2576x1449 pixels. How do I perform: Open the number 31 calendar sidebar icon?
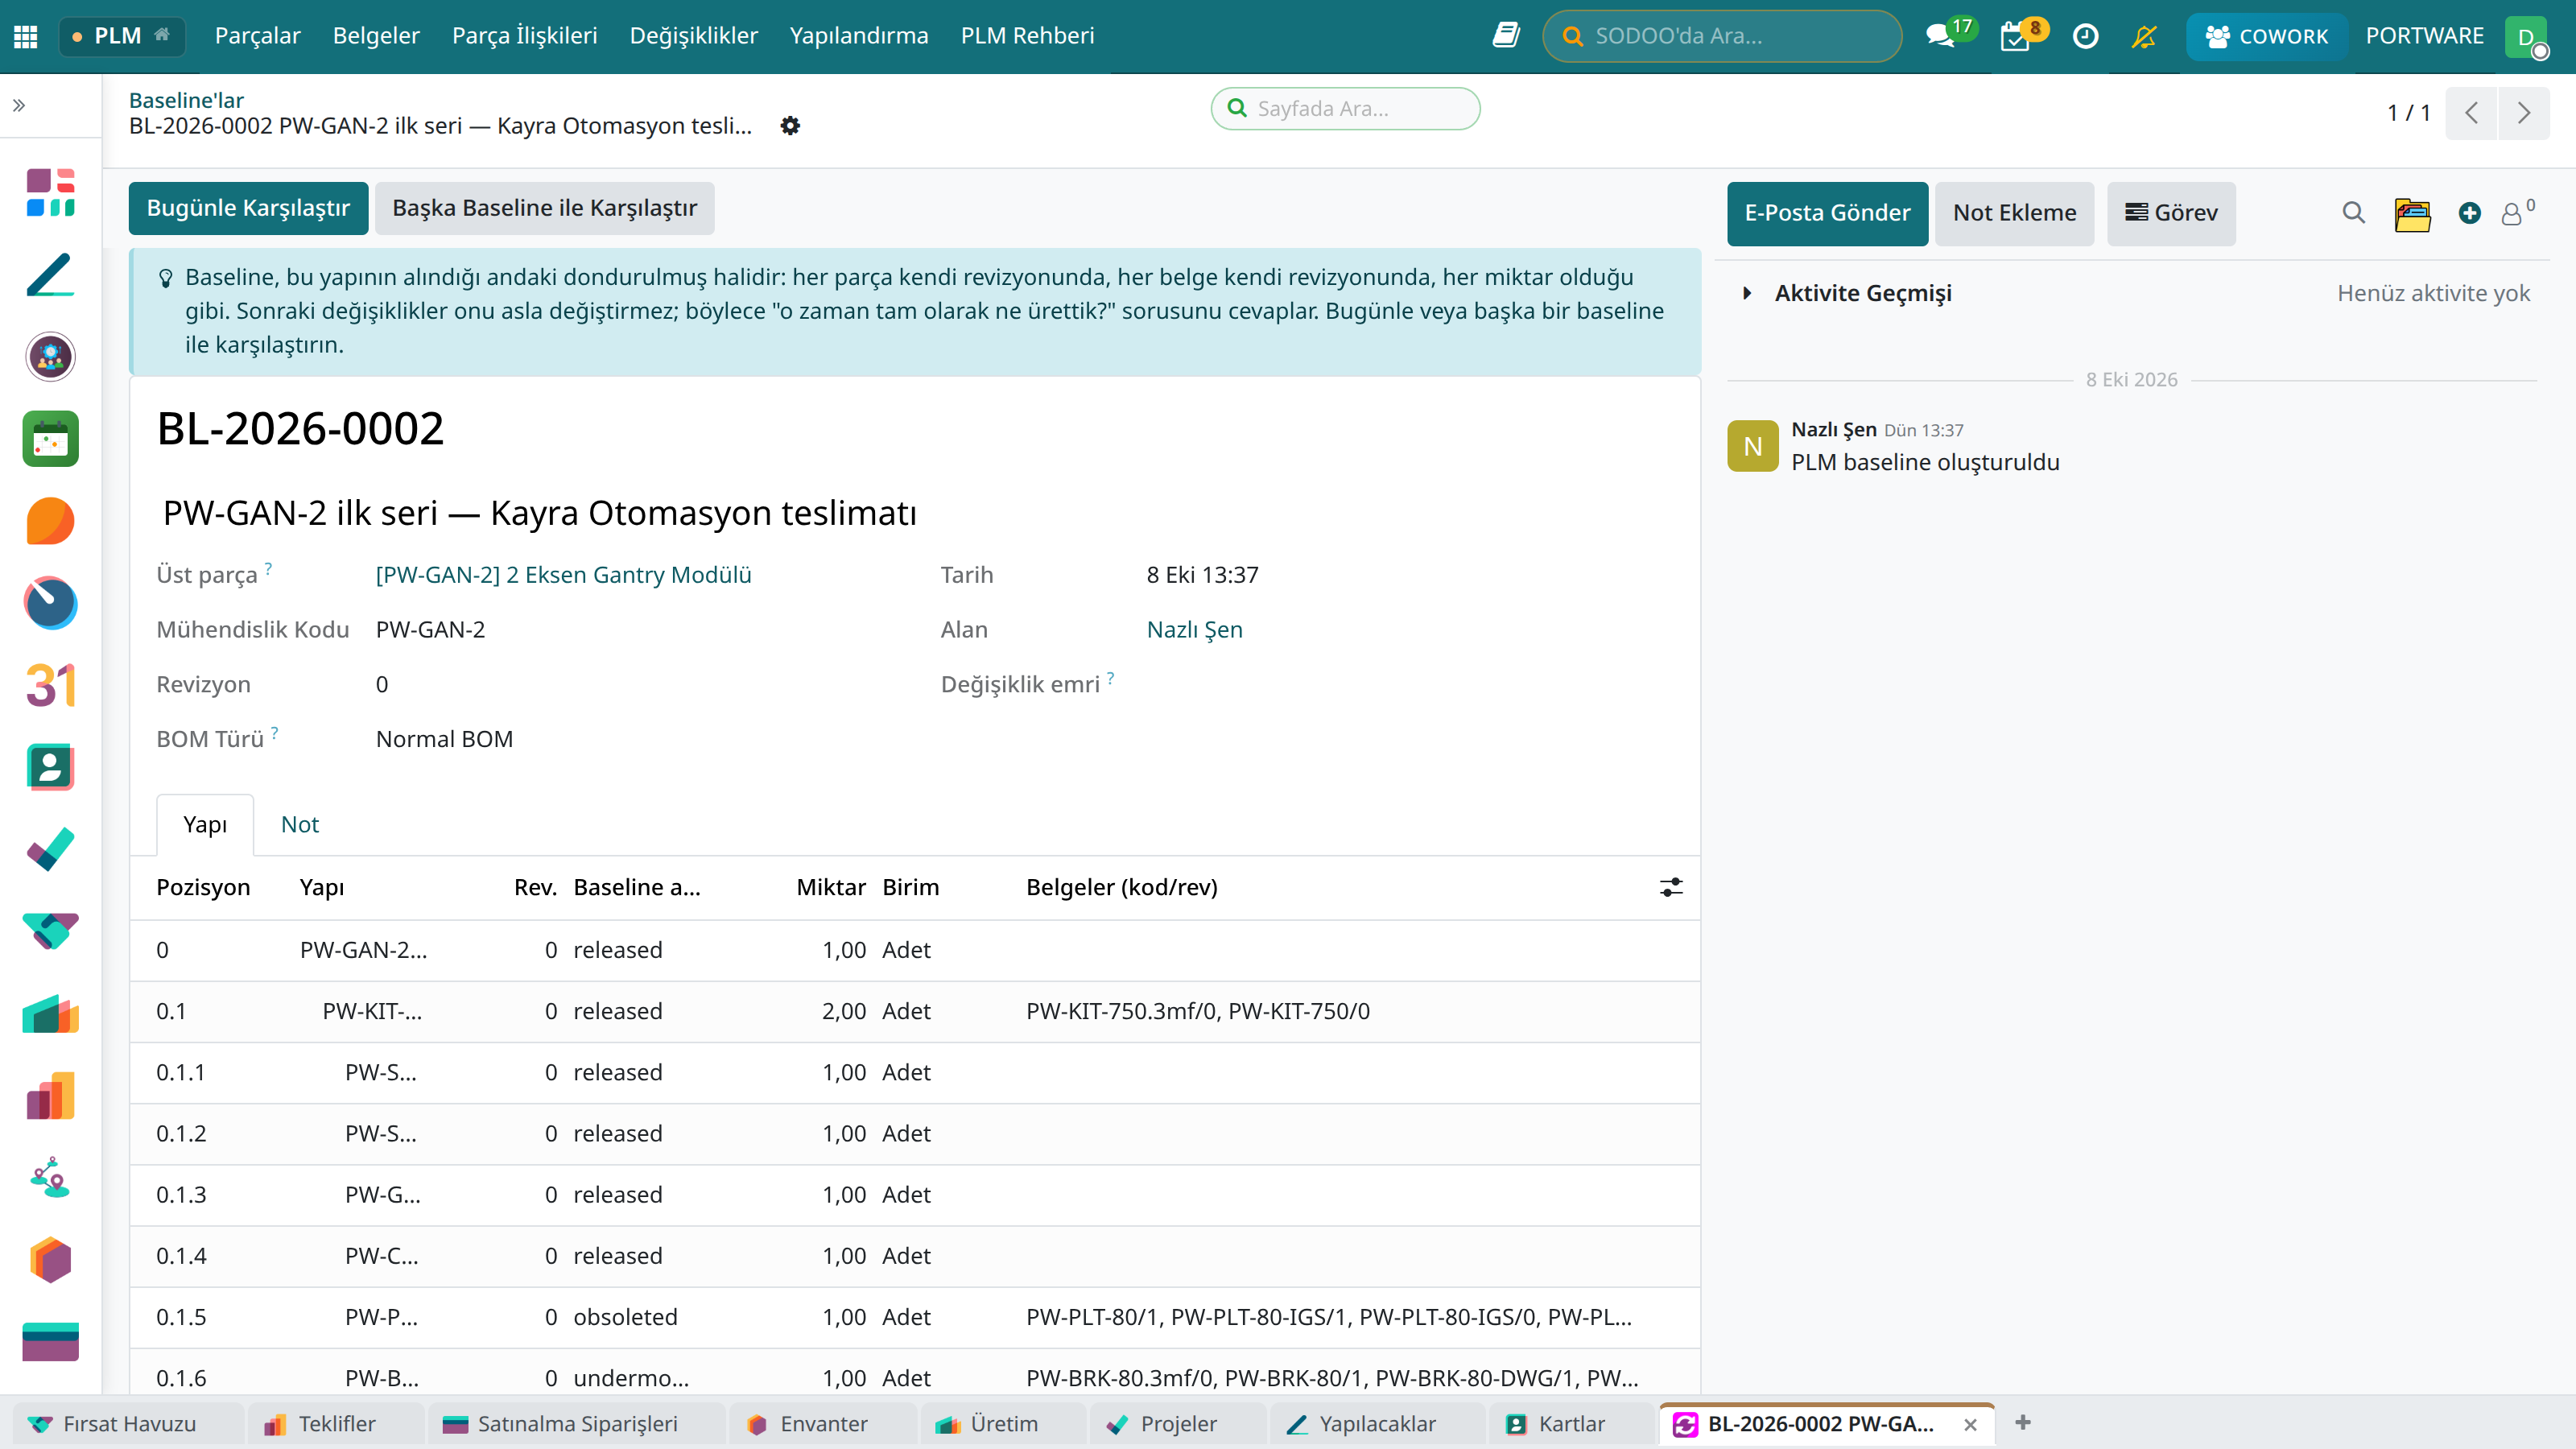(51, 685)
